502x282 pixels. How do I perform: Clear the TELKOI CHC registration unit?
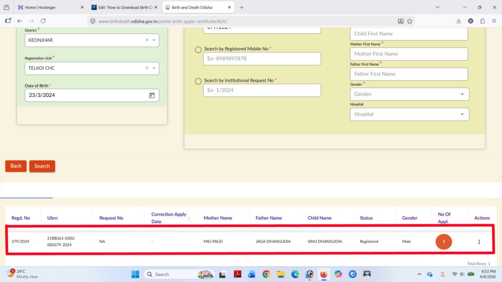click(147, 68)
